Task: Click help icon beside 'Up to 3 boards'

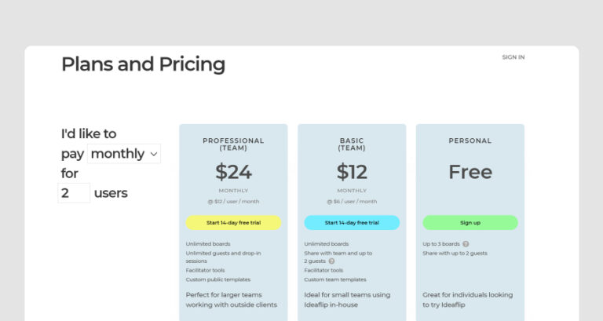Action: pos(466,244)
